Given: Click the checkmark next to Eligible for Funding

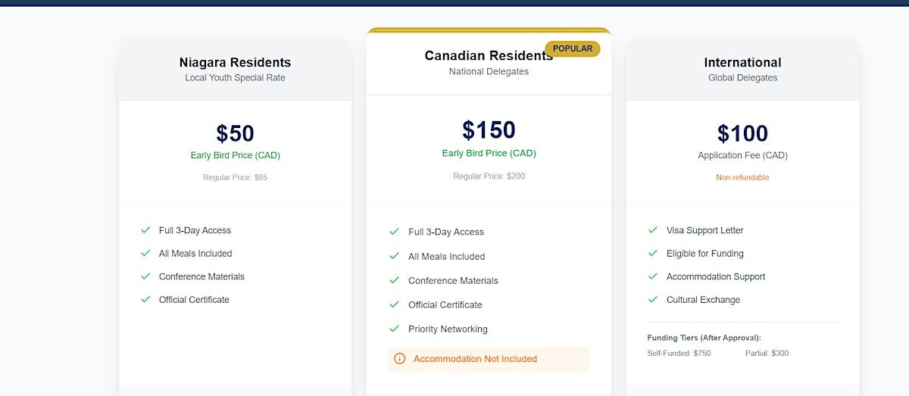Looking at the screenshot, I should (652, 253).
